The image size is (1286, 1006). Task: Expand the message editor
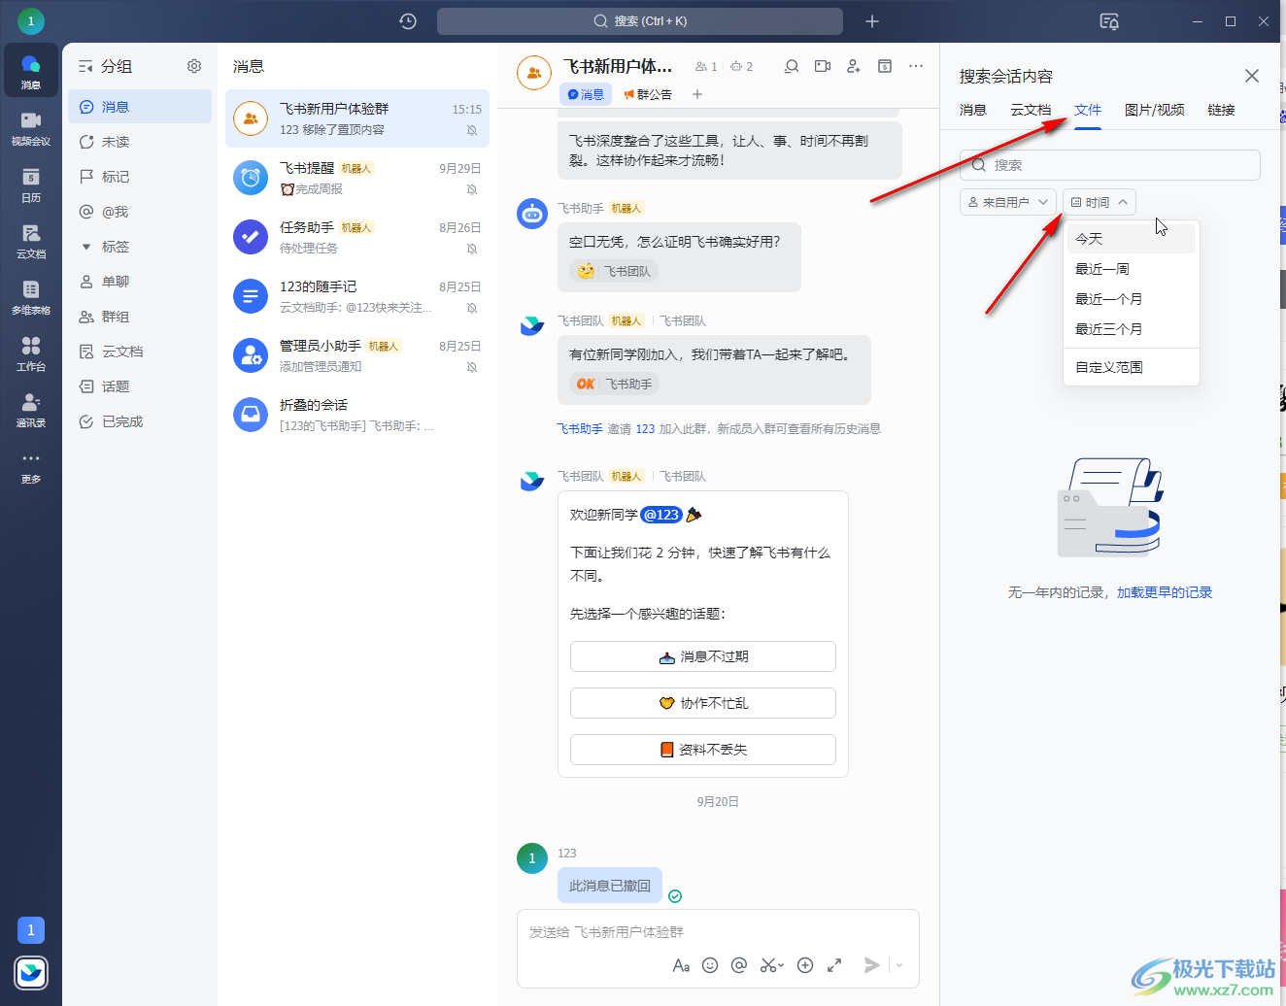pos(834,965)
